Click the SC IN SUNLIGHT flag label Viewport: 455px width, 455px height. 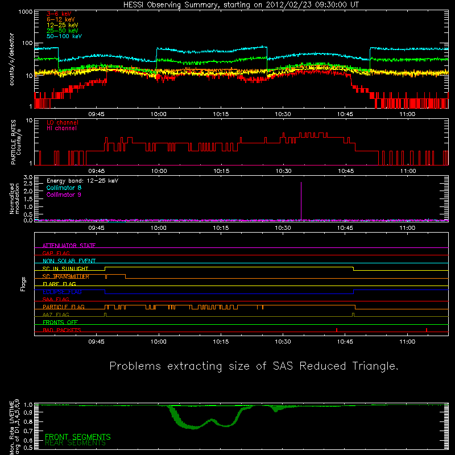[65, 268]
